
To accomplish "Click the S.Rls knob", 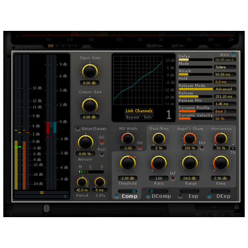I will pyautogui.click(x=100, y=182).
